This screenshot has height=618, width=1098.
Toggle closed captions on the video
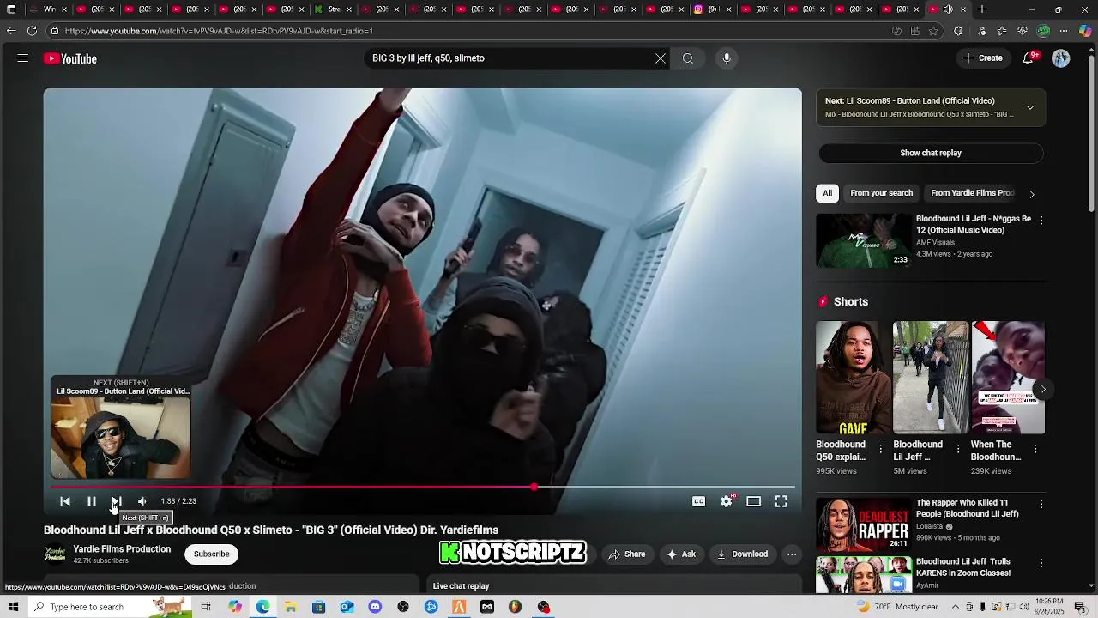pos(699,501)
